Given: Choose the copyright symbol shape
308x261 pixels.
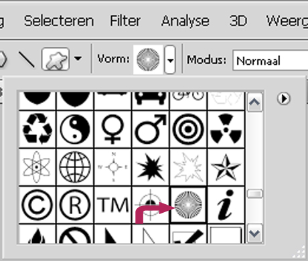Looking at the screenshot, I should point(37,205).
